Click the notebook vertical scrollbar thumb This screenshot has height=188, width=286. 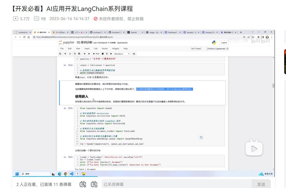pos(273,85)
